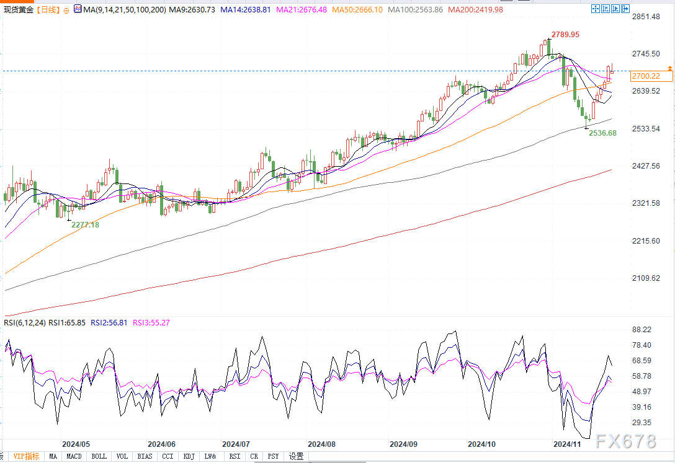Open the 设置 settings tab
The height and width of the screenshot is (463, 675).
[x=297, y=457]
